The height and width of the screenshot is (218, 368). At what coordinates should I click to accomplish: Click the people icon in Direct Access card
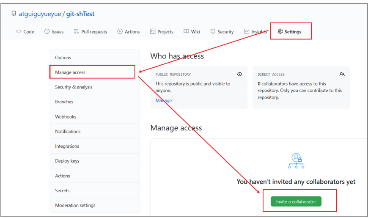pyautogui.click(x=342, y=74)
